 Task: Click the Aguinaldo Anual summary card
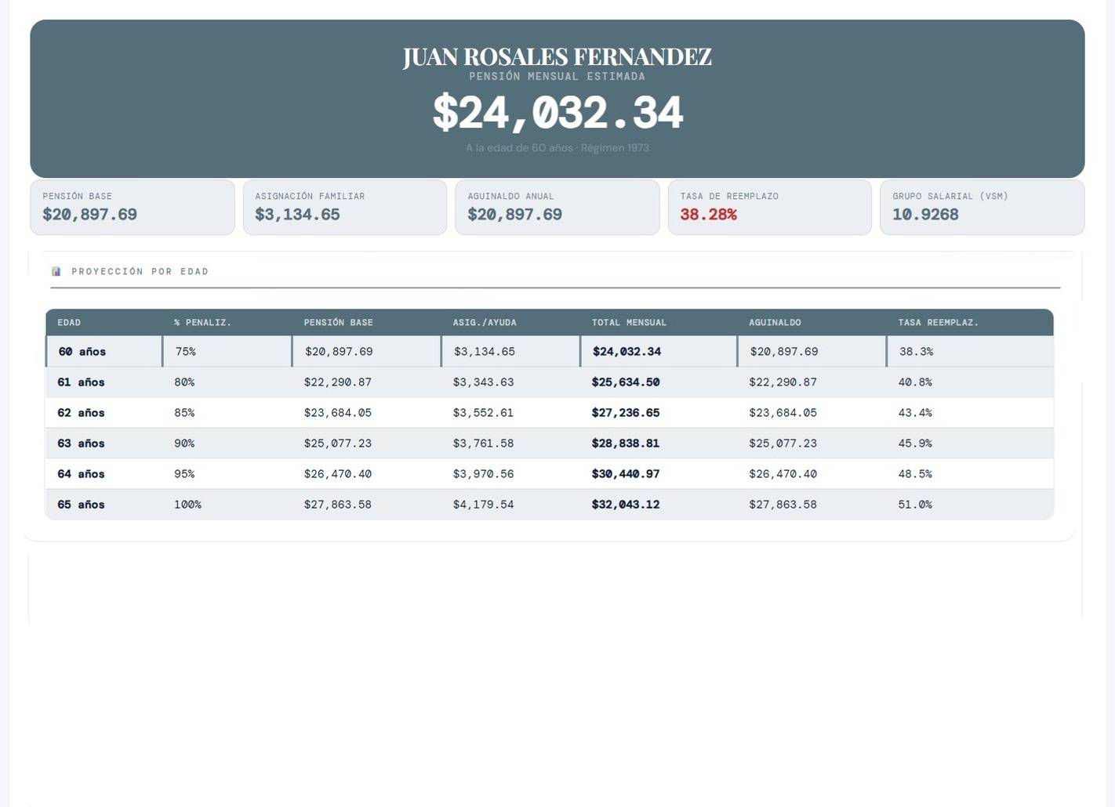point(557,208)
